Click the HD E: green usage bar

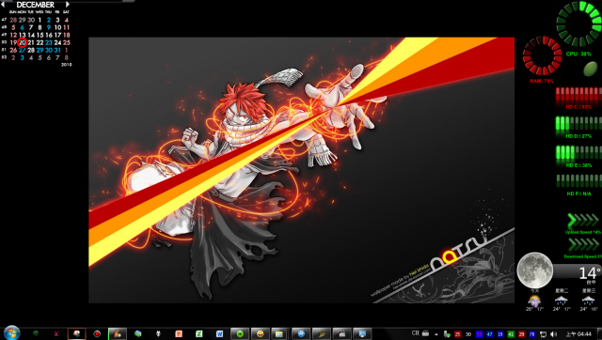click(x=578, y=153)
